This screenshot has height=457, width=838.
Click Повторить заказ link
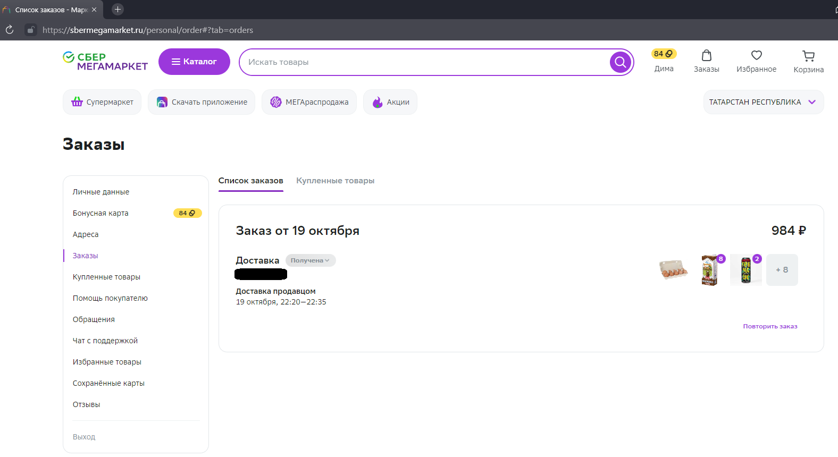coord(770,326)
